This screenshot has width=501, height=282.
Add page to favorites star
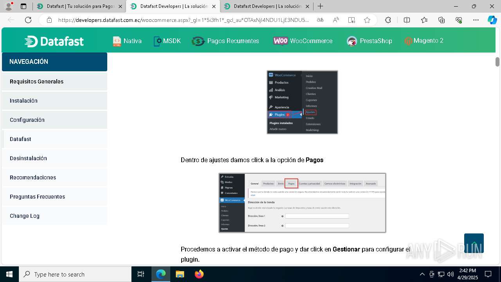coord(367,20)
